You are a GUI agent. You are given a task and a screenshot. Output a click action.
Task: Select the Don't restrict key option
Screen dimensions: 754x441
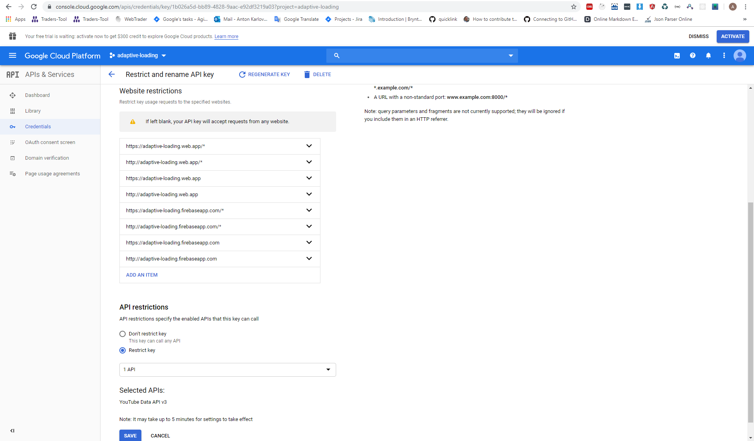click(x=122, y=334)
